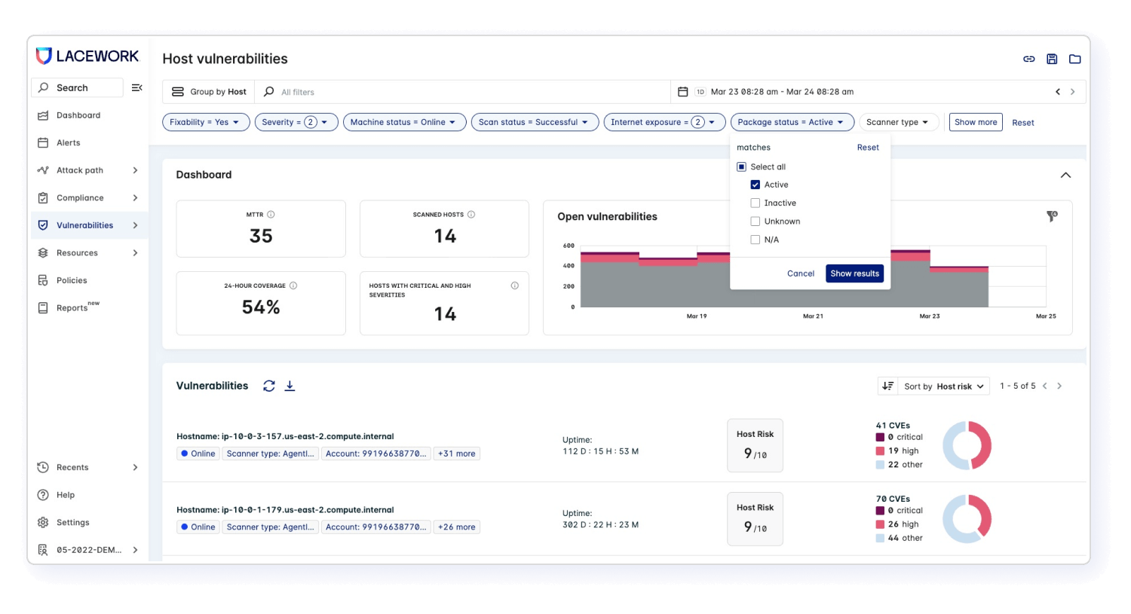Click the high severity pink legend swatch for first host
The width and height of the screenshot is (1131, 614).
pos(880,451)
